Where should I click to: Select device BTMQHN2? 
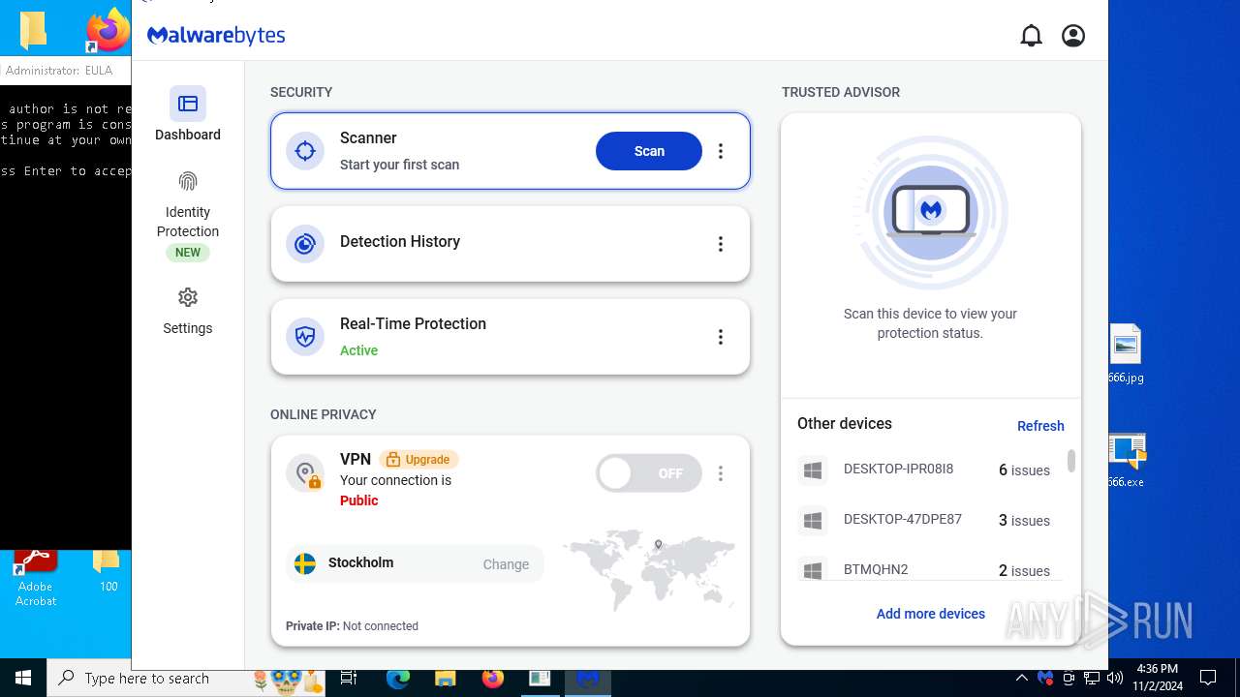[x=930, y=570]
